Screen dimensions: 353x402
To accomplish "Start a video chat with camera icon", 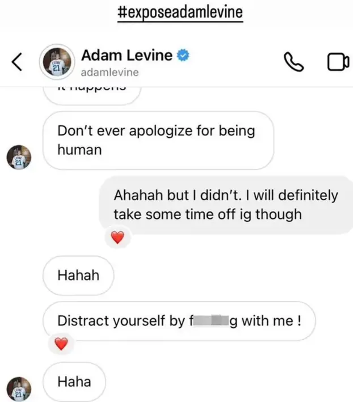I will [x=338, y=62].
